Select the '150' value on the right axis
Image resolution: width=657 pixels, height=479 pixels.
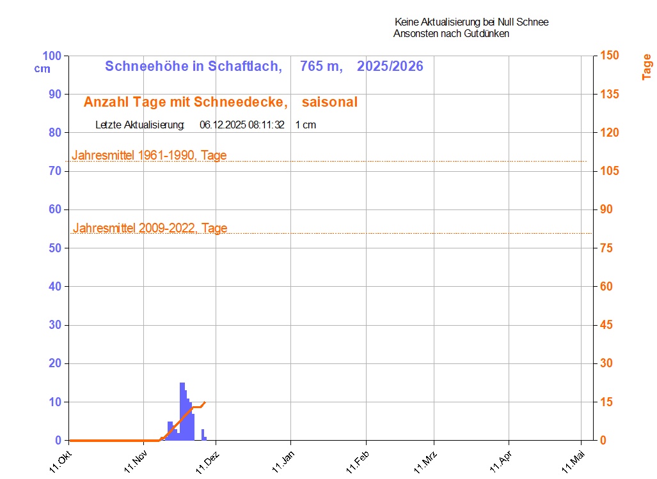pos(610,56)
